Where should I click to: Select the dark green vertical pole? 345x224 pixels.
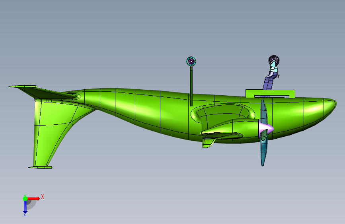coord(191,86)
